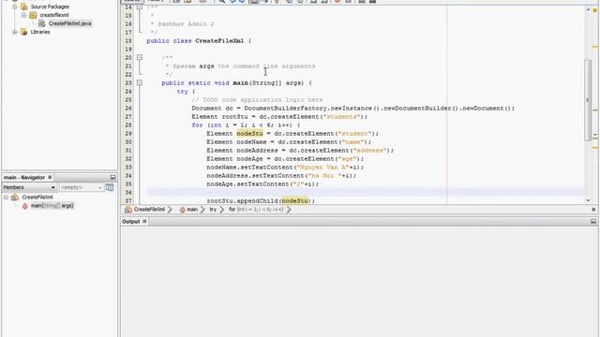
Task: Minimize the Navigator panel
Action: click(x=112, y=177)
